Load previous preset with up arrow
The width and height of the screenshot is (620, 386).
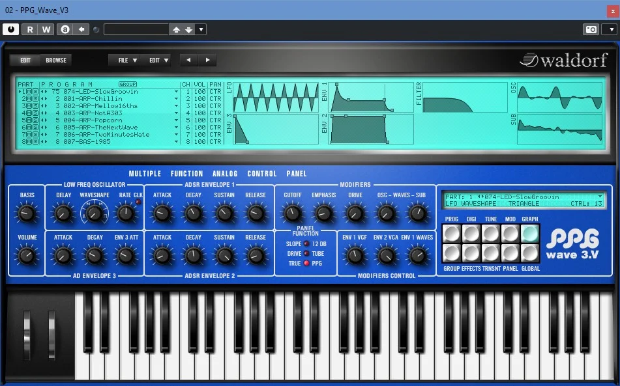tap(177, 29)
